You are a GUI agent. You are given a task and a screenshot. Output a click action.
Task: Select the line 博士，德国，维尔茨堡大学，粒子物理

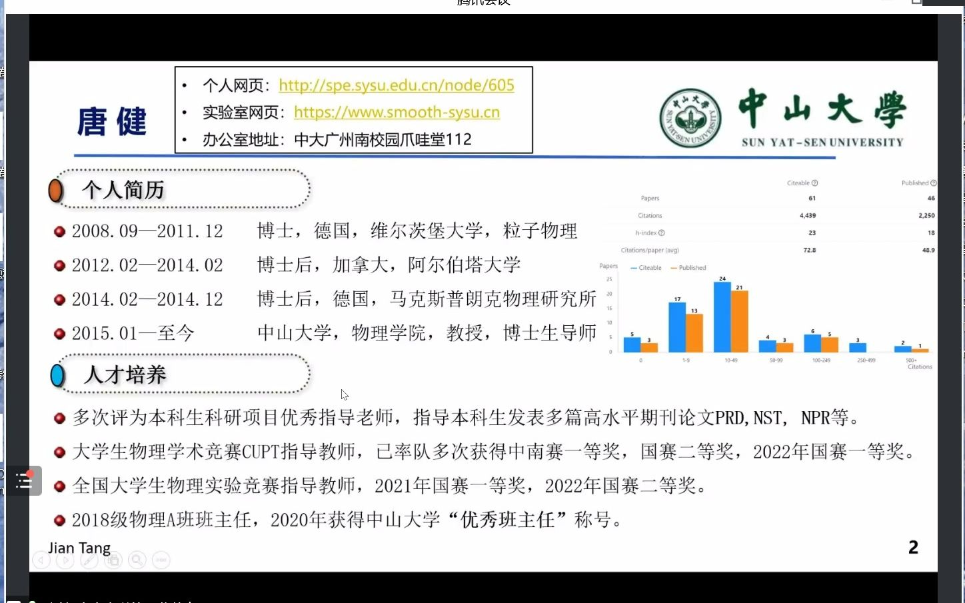pyautogui.click(x=418, y=231)
